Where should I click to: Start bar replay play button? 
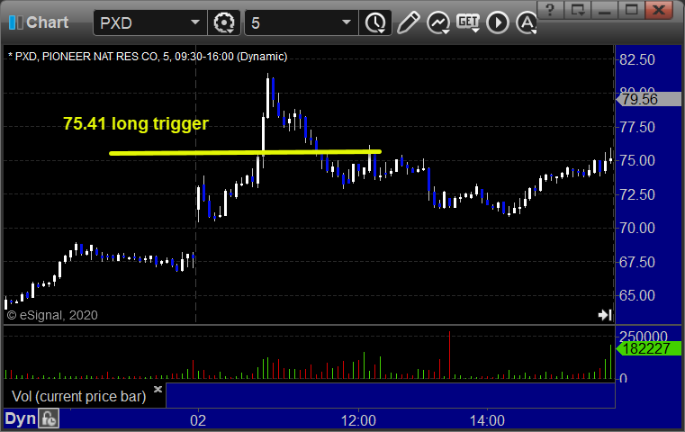point(498,22)
